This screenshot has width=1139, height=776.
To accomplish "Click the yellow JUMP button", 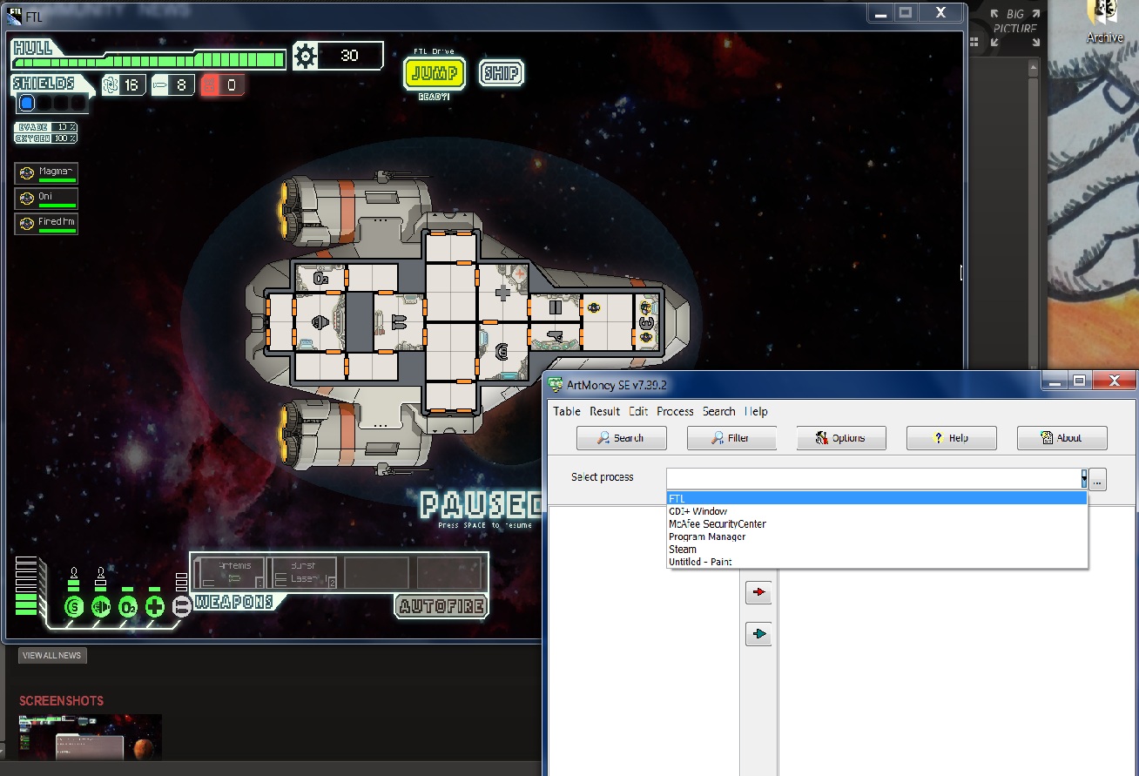I will pos(434,73).
